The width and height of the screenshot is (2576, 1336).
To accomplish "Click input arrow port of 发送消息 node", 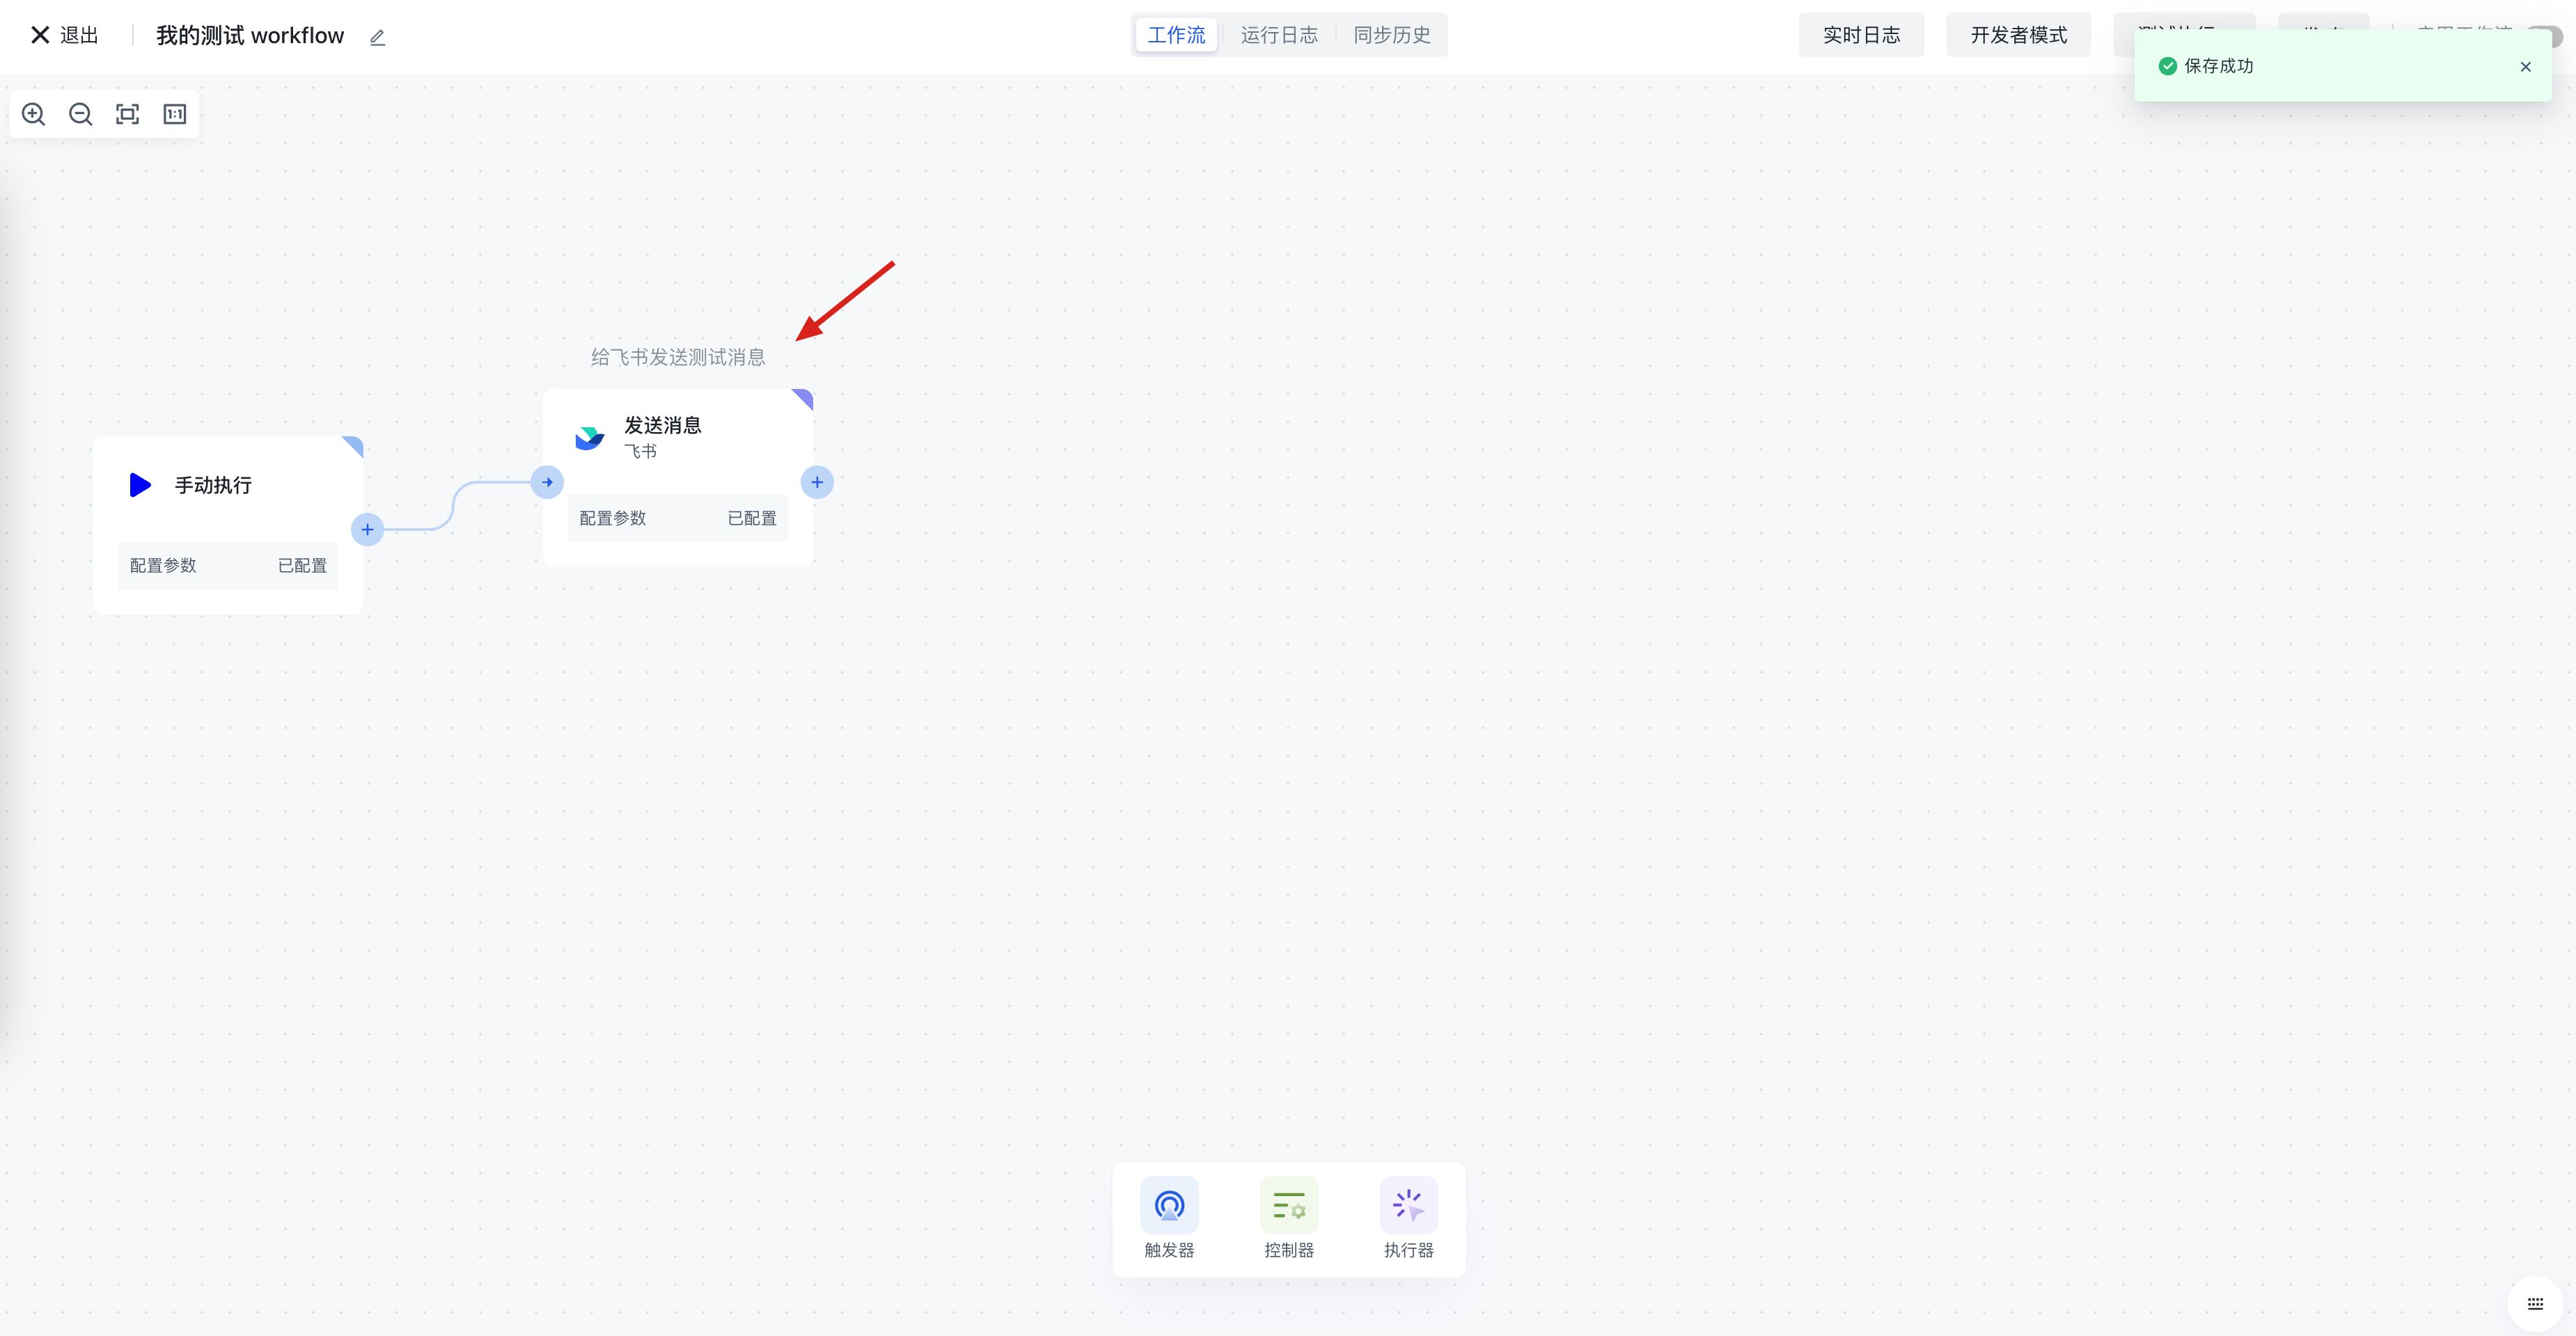I will (547, 483).
